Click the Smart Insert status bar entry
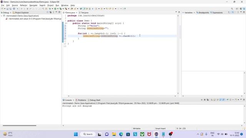Image resolution: width=246 pixels, height=138 pixels. tap(160, 128)
